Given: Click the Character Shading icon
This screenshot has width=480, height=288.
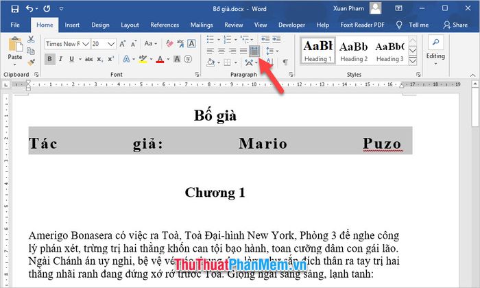Looking at the screenshot, I should pos(177,59).
